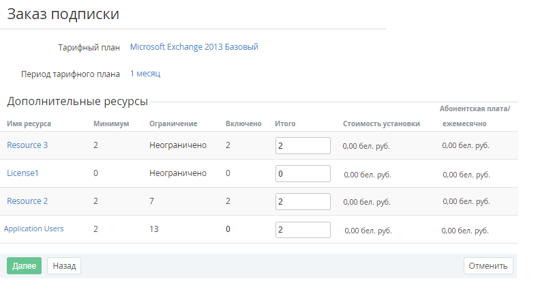The height and width of the screenshot is (292, 538).
Task: Click the Итого column header
Action: 285,123
